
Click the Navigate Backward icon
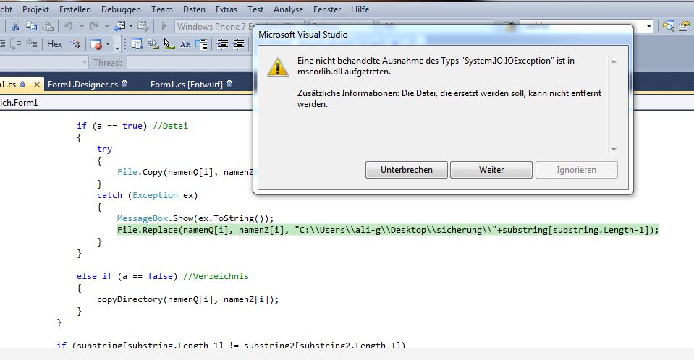click(x=119, y=27)
